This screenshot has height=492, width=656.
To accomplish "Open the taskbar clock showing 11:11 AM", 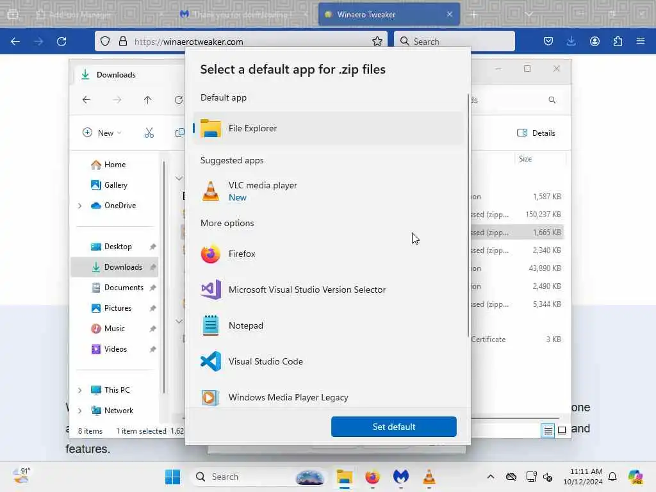I will click(x=583, y=477).
